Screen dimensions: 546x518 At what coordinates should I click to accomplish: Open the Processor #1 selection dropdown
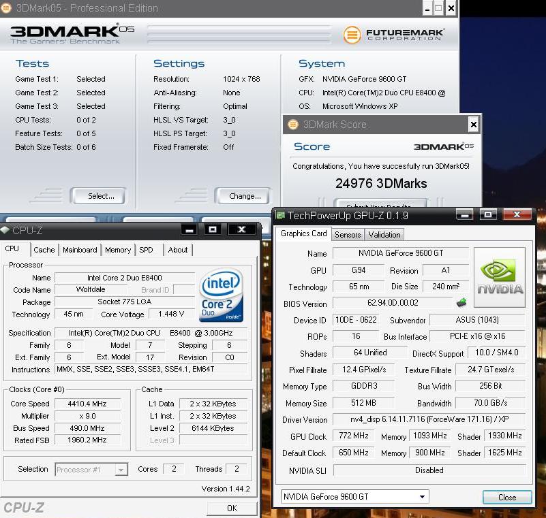click(x=91, y=470)
